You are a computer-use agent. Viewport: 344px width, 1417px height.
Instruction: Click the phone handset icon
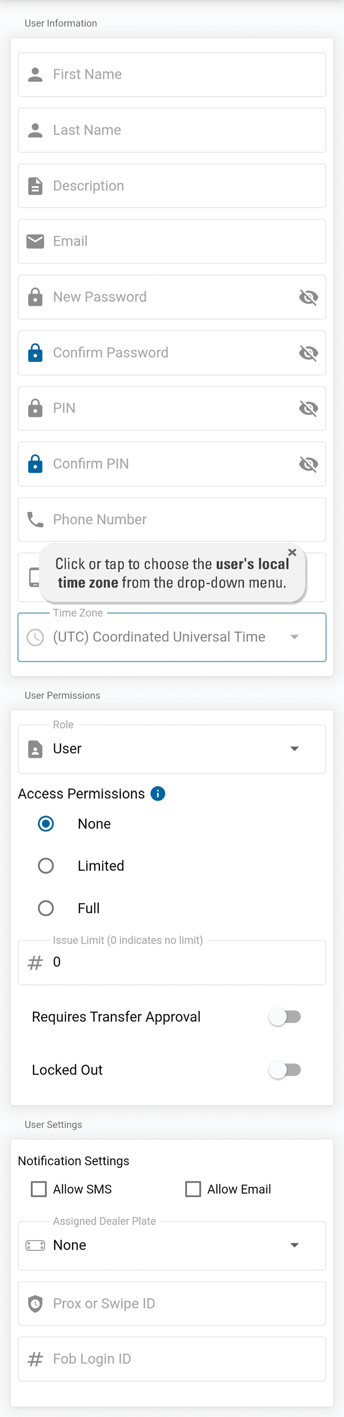[35, 519]
